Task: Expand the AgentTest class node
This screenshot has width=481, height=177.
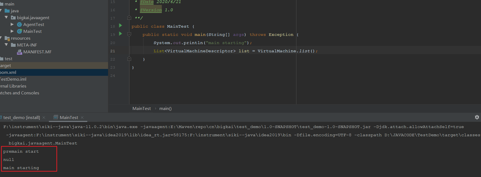Action: (12, 24)
